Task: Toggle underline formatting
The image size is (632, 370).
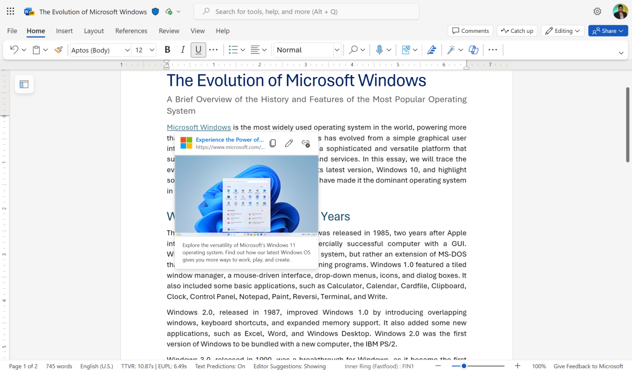Action: 198,49
